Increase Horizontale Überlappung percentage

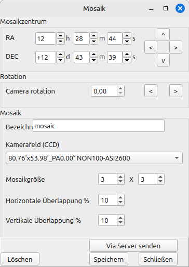click(x=120, y=197)
